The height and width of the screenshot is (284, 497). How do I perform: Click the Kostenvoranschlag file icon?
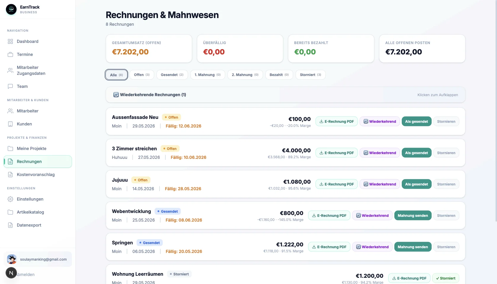point(10,175)
